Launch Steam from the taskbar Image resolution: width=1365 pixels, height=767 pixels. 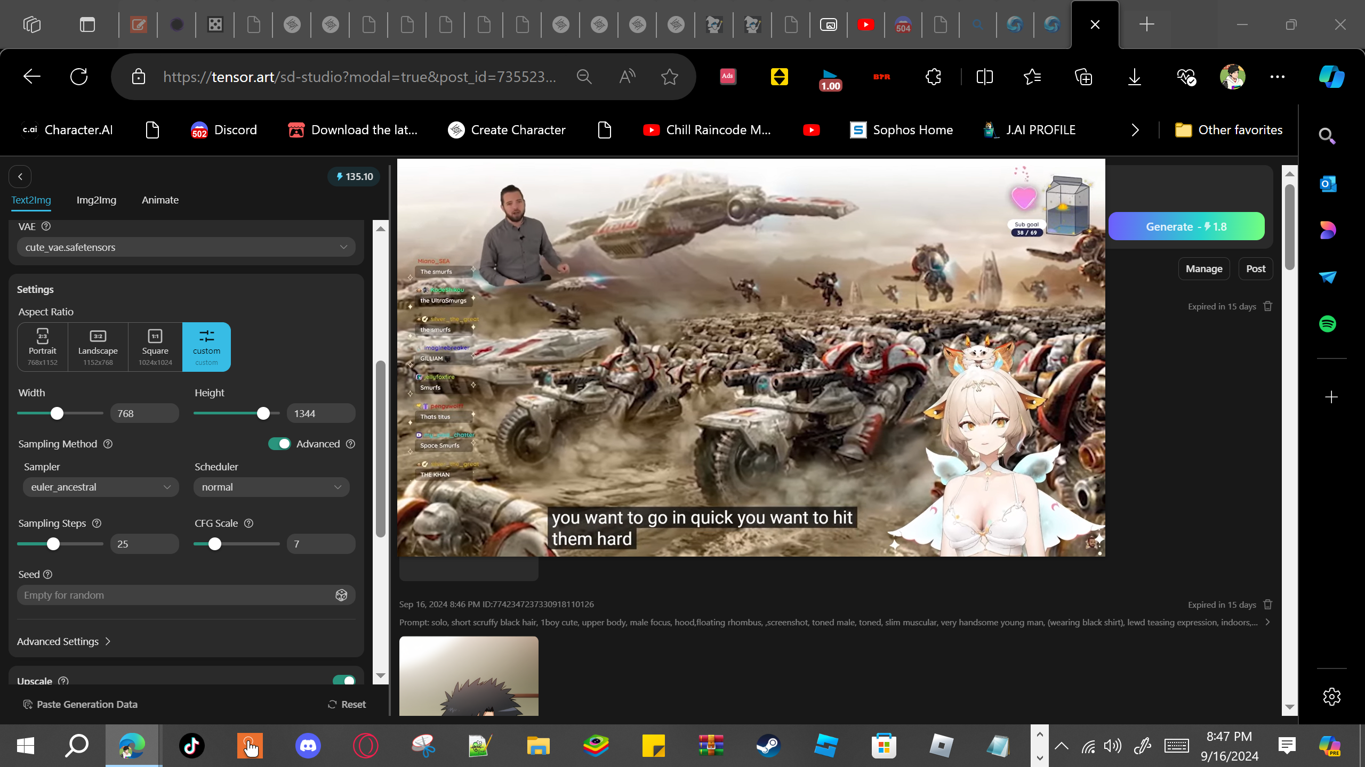768,746
